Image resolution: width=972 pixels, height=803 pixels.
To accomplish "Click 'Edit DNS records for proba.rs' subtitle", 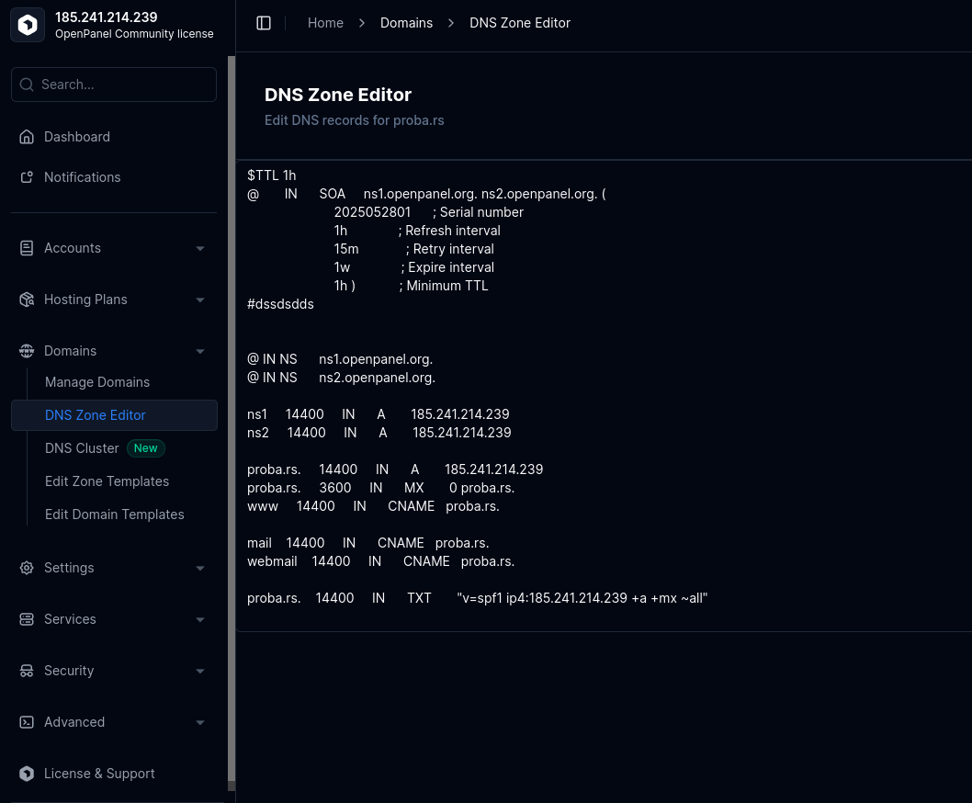I will tap(354, 120).
